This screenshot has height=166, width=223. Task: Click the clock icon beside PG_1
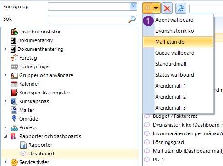click(x=147, y=160)
